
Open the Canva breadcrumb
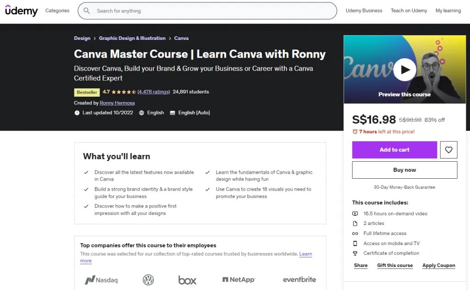click(181, 38)
